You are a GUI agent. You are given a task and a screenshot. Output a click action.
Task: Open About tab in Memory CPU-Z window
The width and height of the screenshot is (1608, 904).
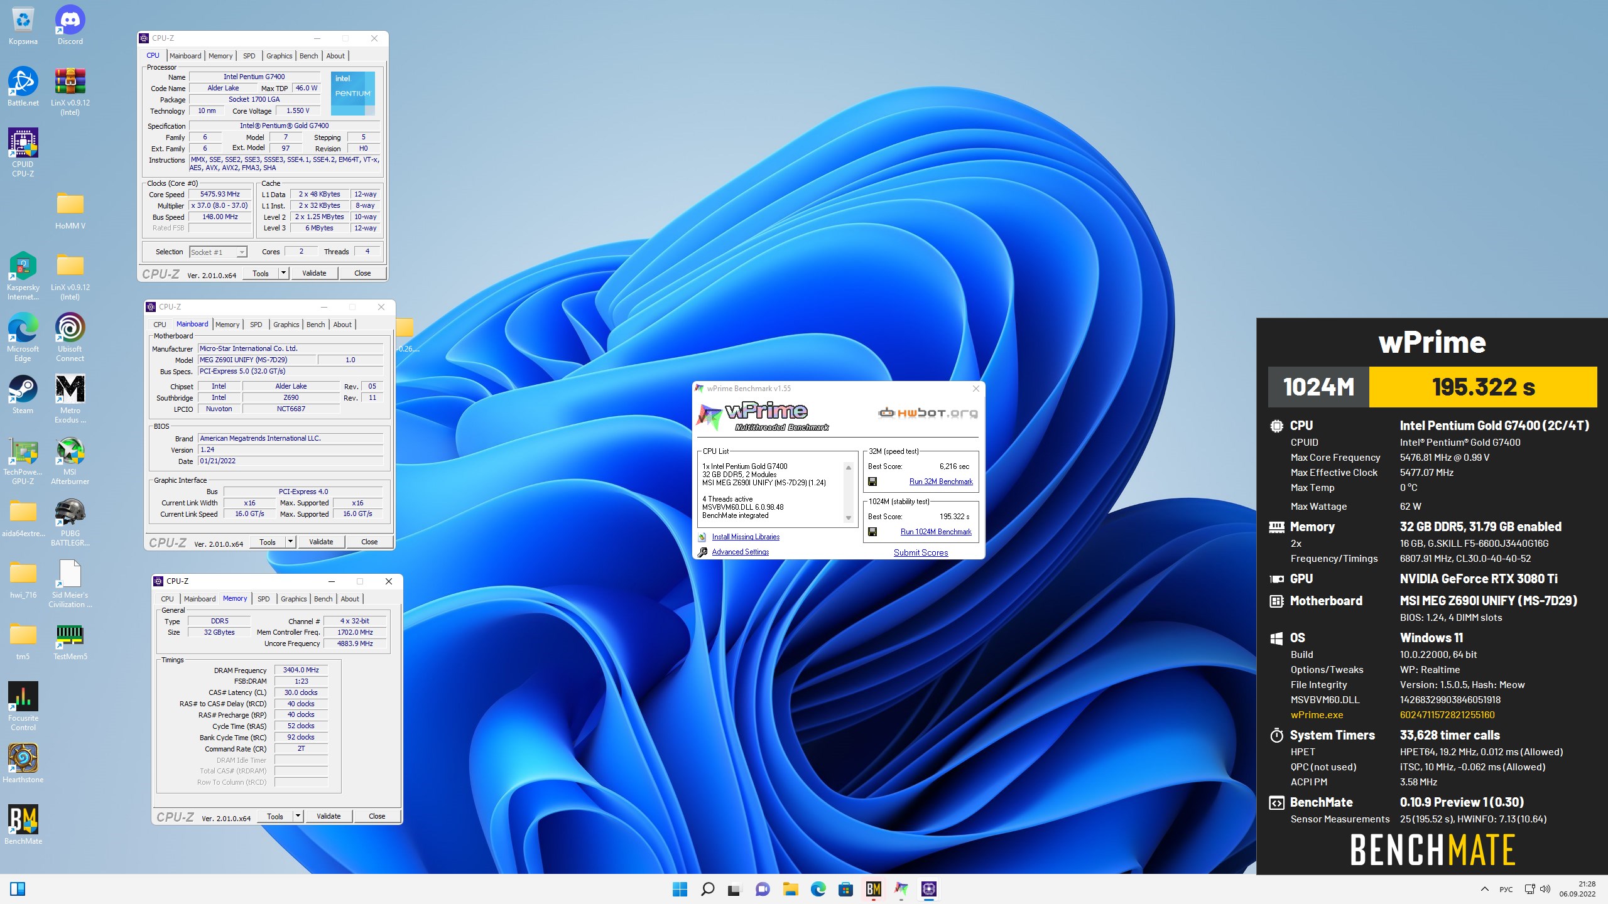(x=350, y=599)
